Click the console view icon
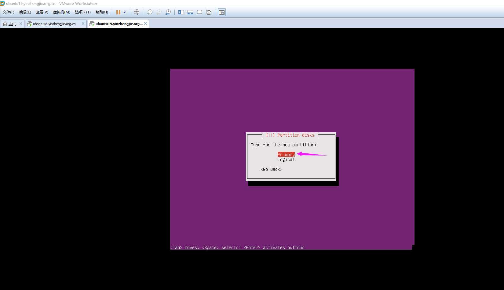 pyautogui.click(x=222, y=12)
